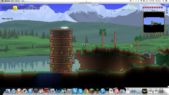
Task: Open Dashboard gauge icon in Dock
Action: pyautogui.click(x=36, y=91)
